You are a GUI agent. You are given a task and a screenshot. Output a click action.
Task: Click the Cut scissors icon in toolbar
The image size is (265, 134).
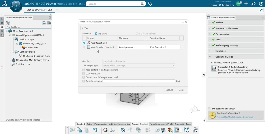click(73, 130)
